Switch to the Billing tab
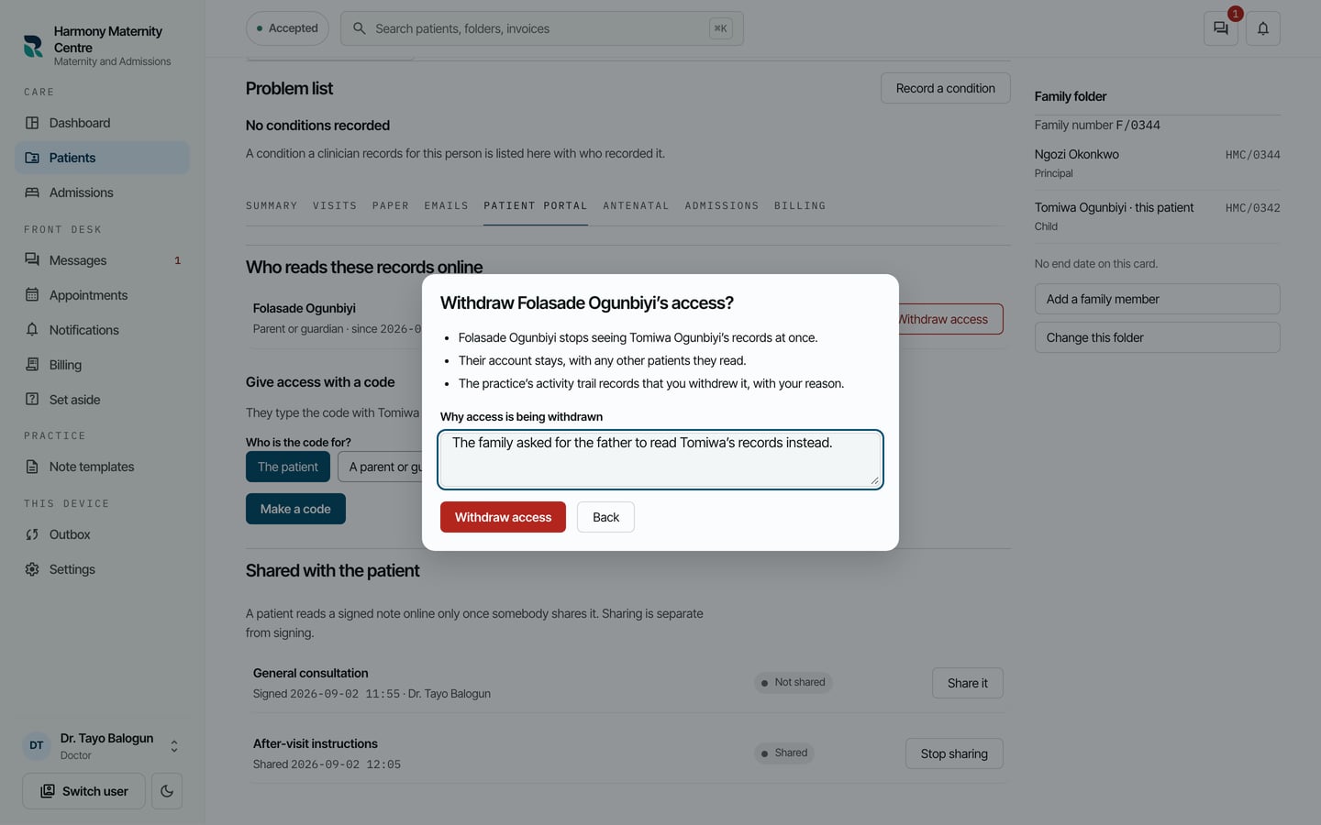 pyautogui.click(x=800, y=205)
